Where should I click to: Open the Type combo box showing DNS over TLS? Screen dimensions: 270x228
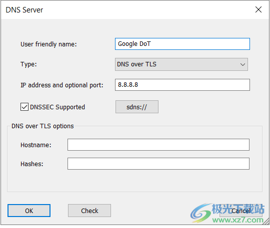click(181, 64)
